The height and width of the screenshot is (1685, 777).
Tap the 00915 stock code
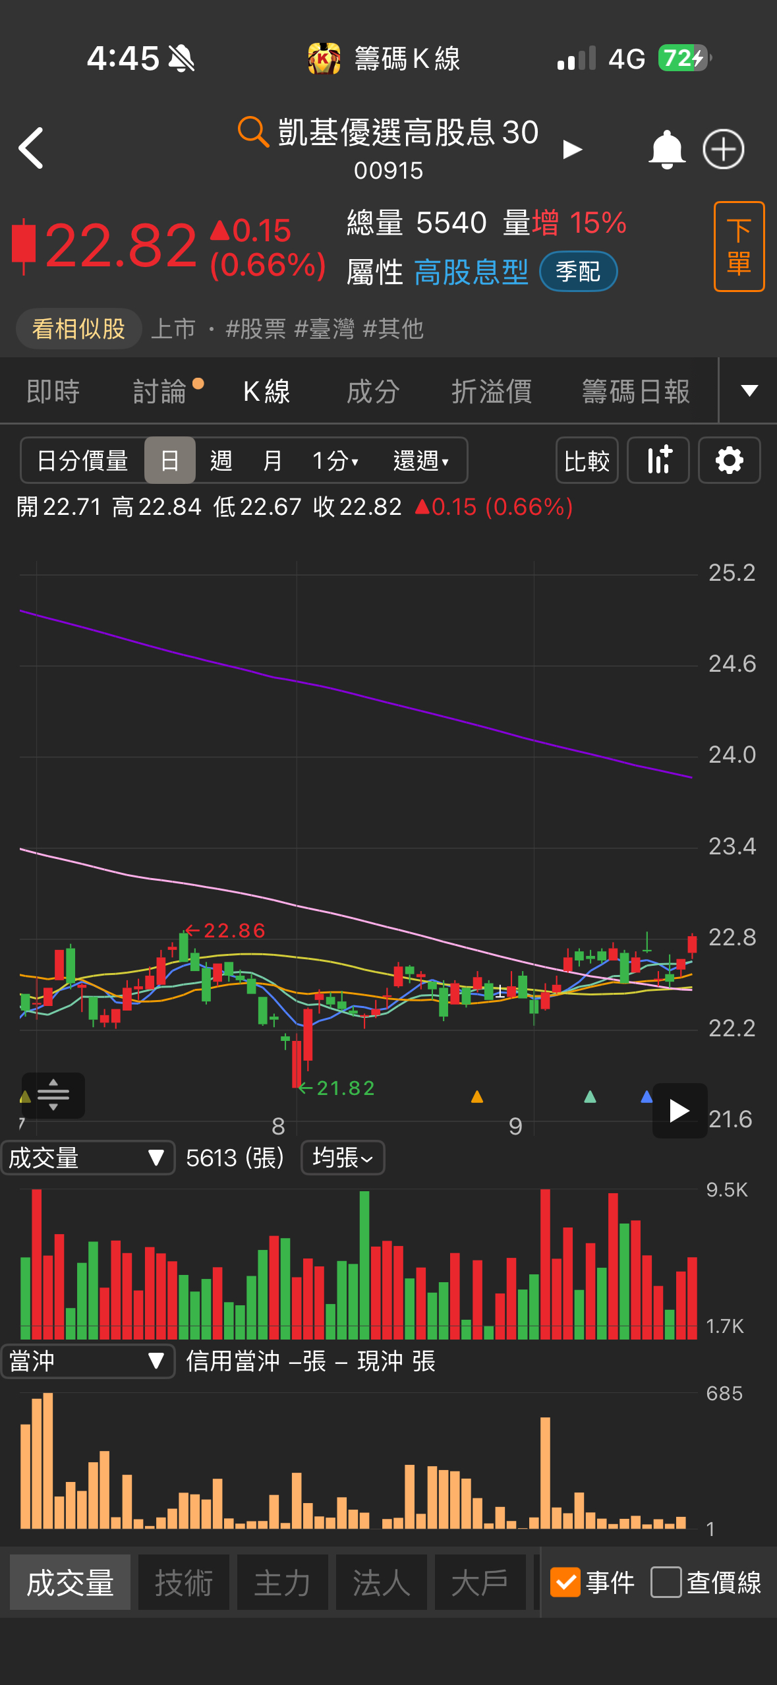388,171
